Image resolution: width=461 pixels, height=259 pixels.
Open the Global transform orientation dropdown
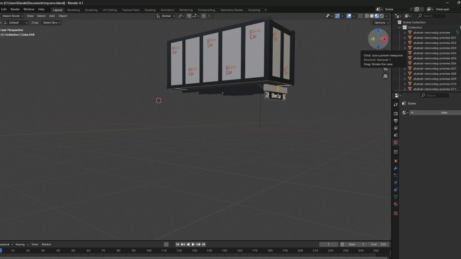click(166, 16)
